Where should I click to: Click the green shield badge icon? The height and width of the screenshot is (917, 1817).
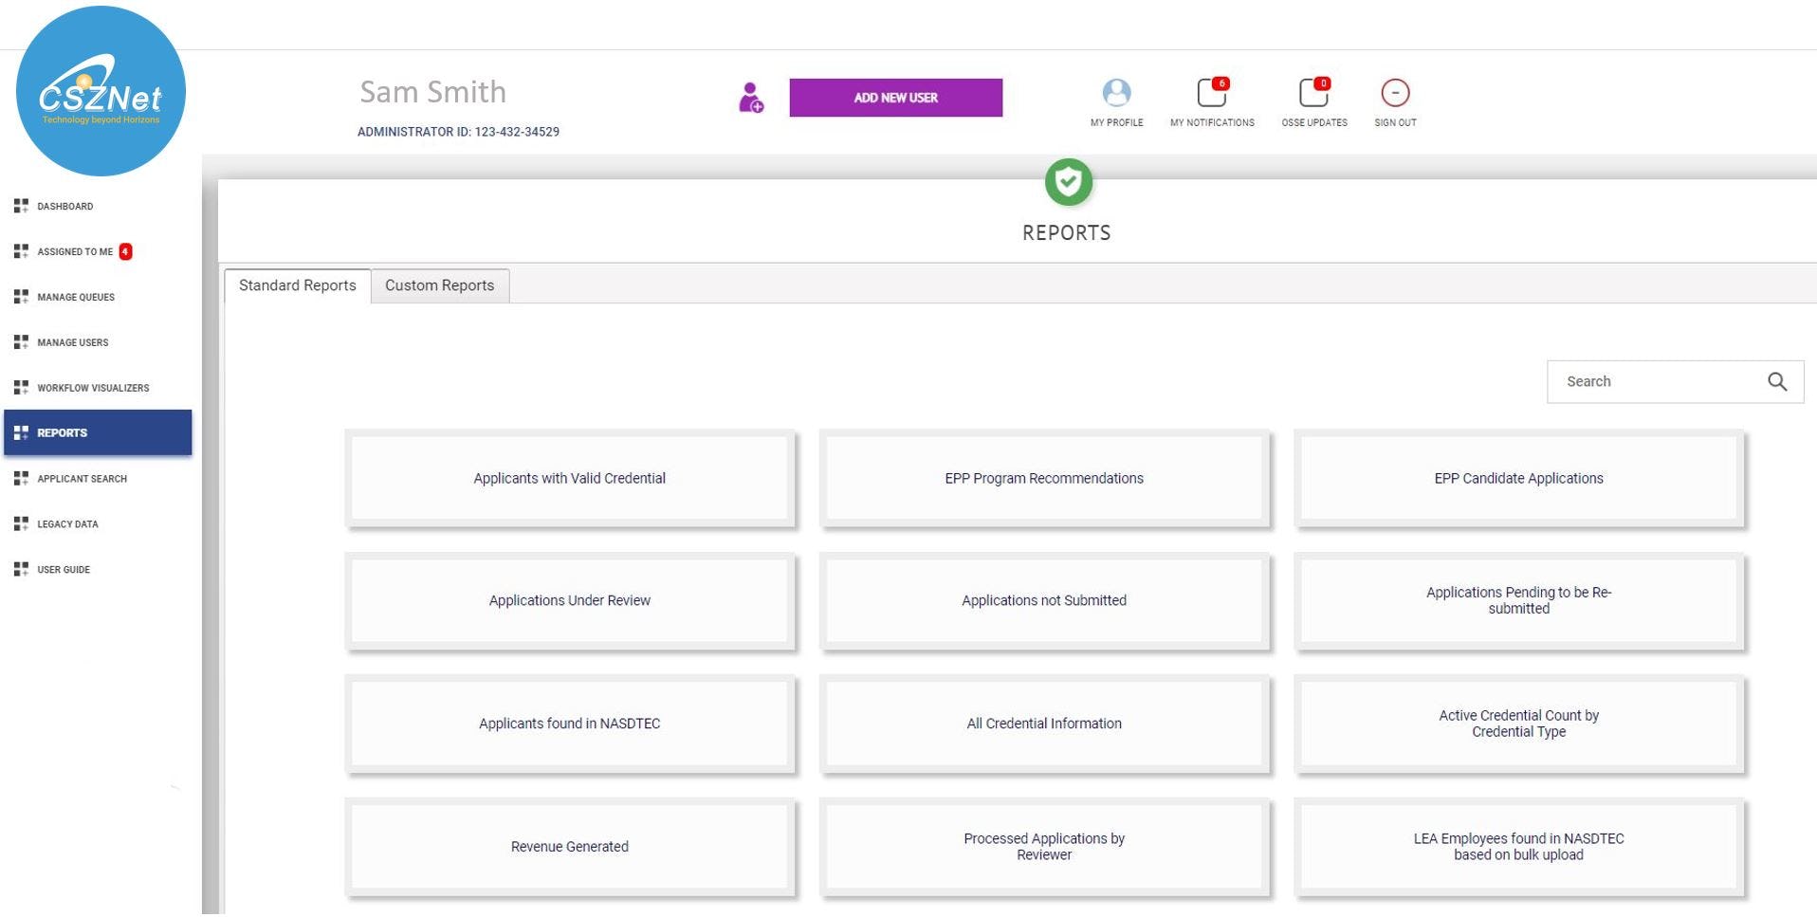click(1069, 182)
